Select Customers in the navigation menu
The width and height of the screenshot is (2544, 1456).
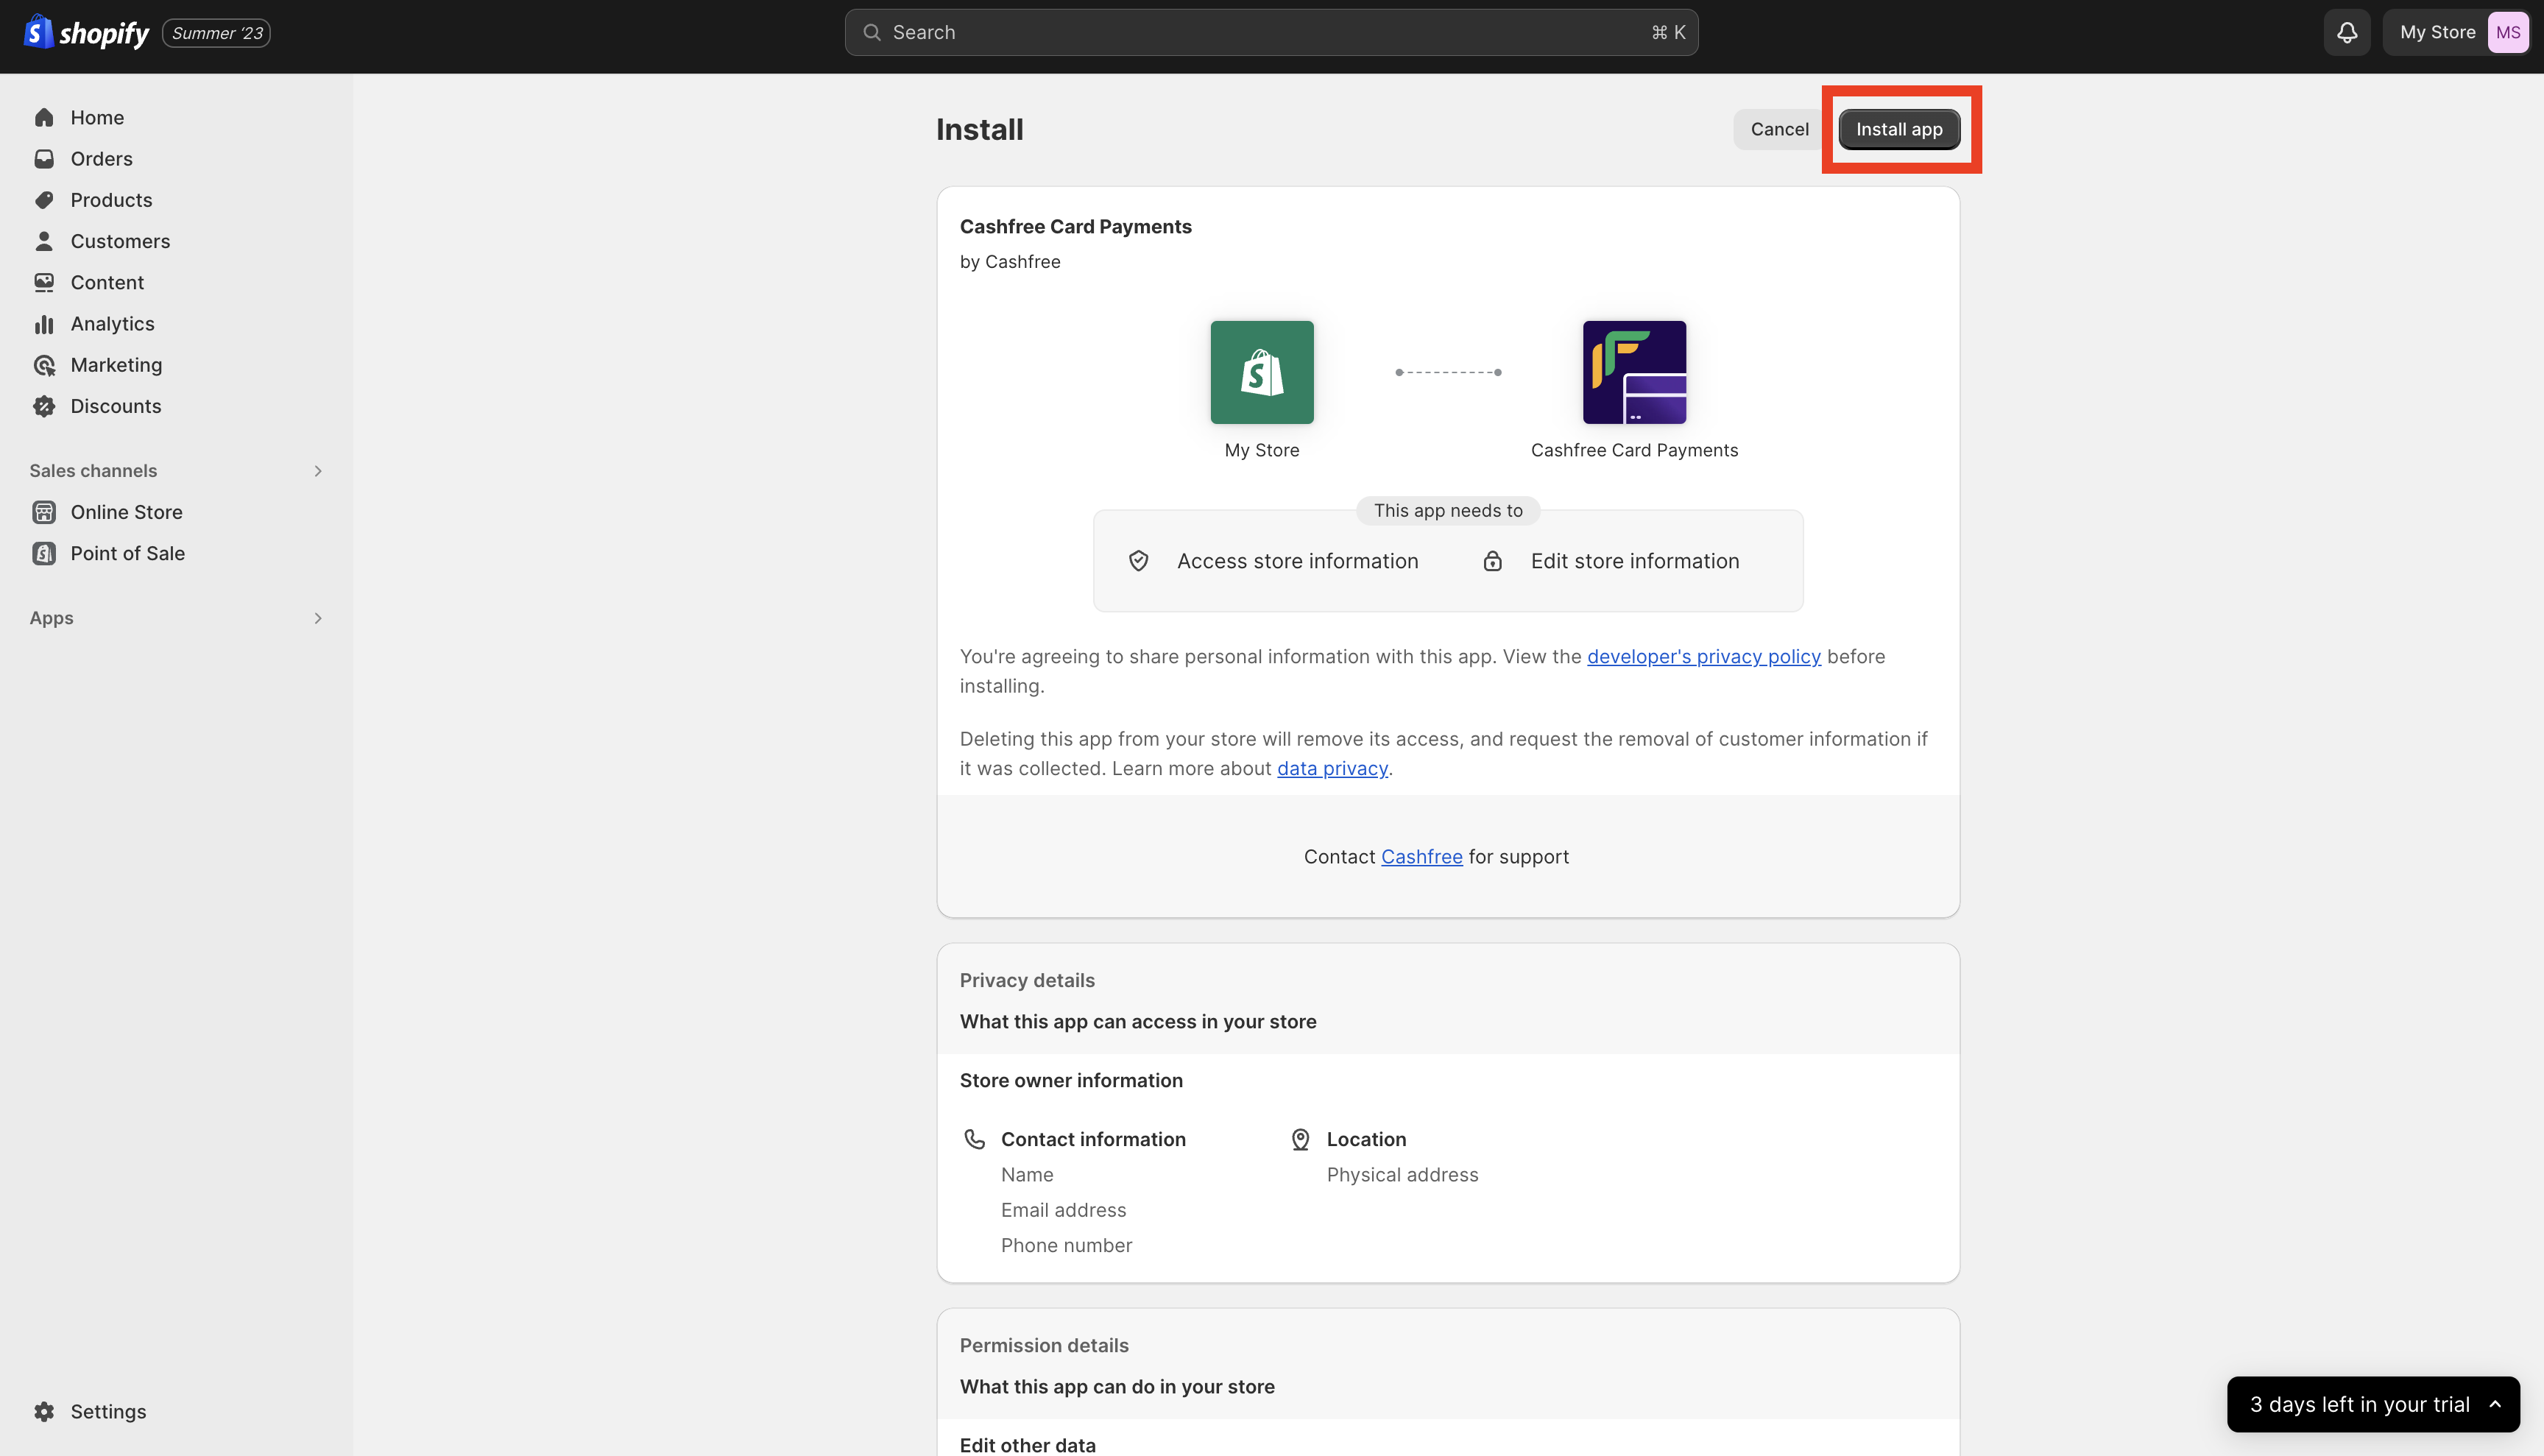click(x=120, y=241)
